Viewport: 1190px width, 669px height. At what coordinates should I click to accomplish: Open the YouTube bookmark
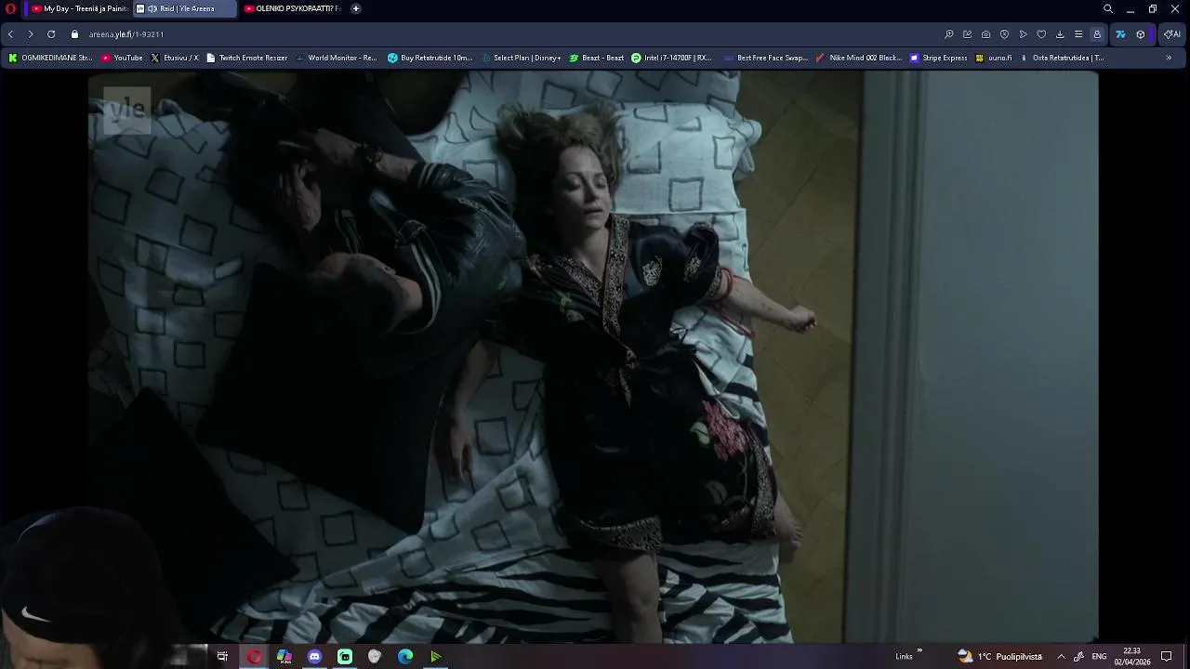click(x=122, y=58)
